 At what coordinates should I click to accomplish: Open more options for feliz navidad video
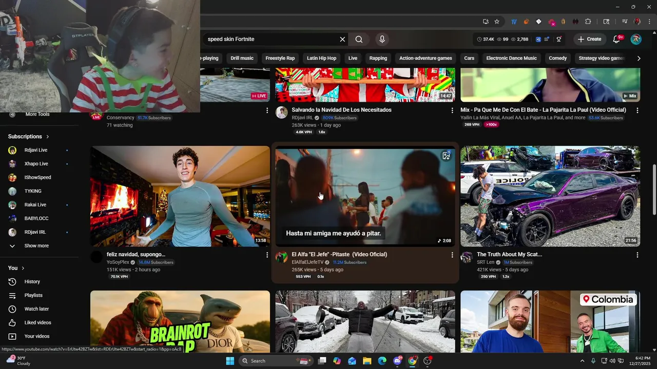[x=267, y=255]
